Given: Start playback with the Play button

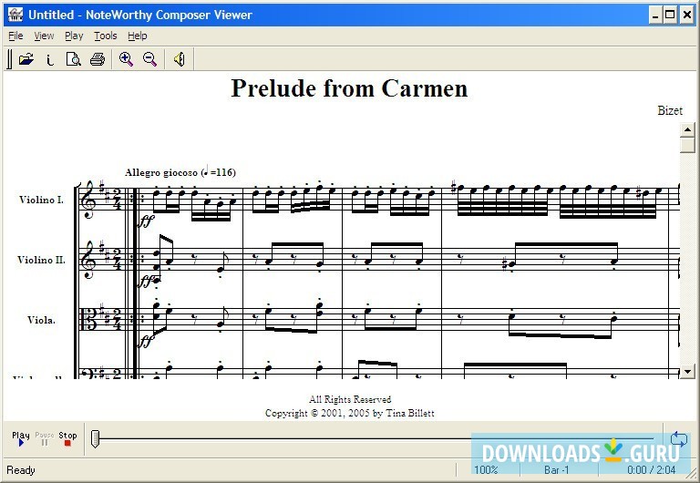Looking at the screenshot, I should pos(21,438).
